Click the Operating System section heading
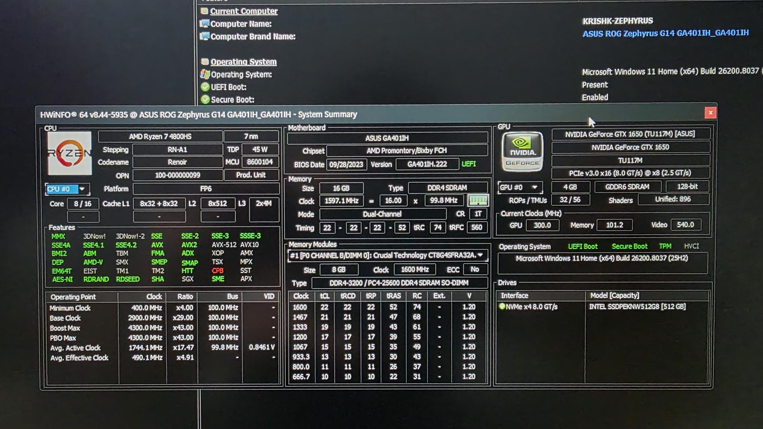 (x=243, y=62)
